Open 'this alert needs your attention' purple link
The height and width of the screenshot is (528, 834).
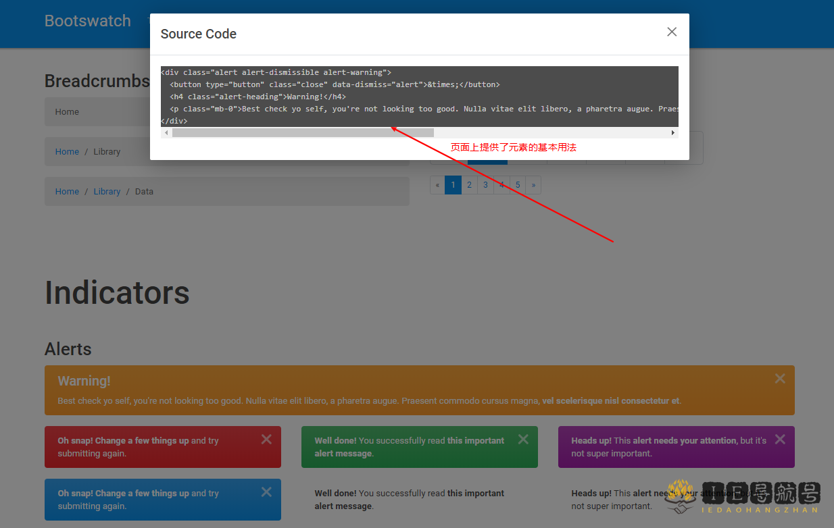(x=685, y=441)
